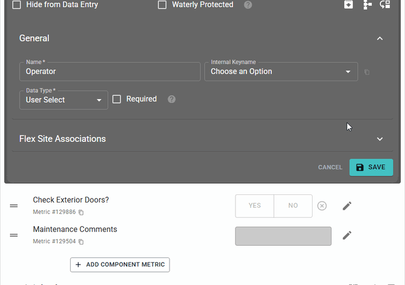This screenshot has width=405, height=285.
Task: Click into the Name input field
Action: (110, 72)
